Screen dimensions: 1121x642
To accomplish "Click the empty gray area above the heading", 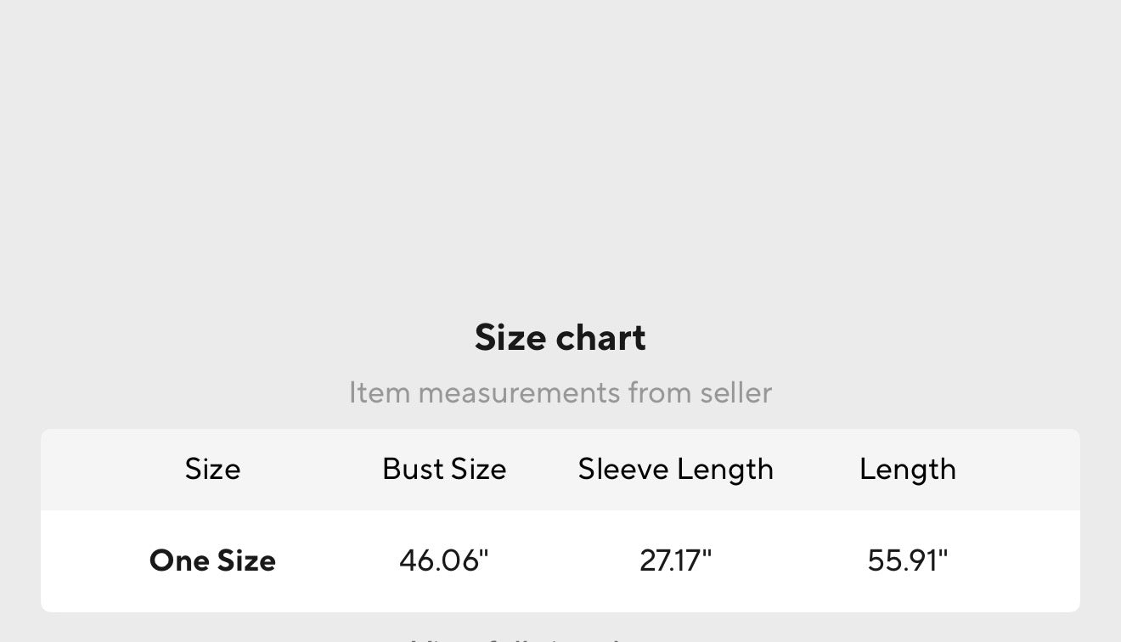I will pyautogui.click(x=560, y=144).
